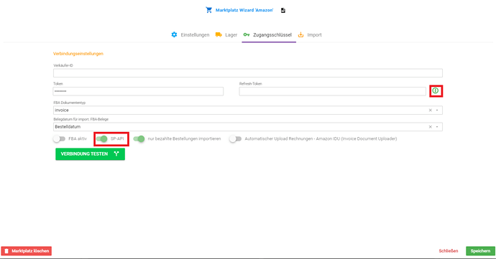The width and height of the screenshot is (496, 259).
Task: Click into the Verkäufer-ID input field
Action: [248, 73]
